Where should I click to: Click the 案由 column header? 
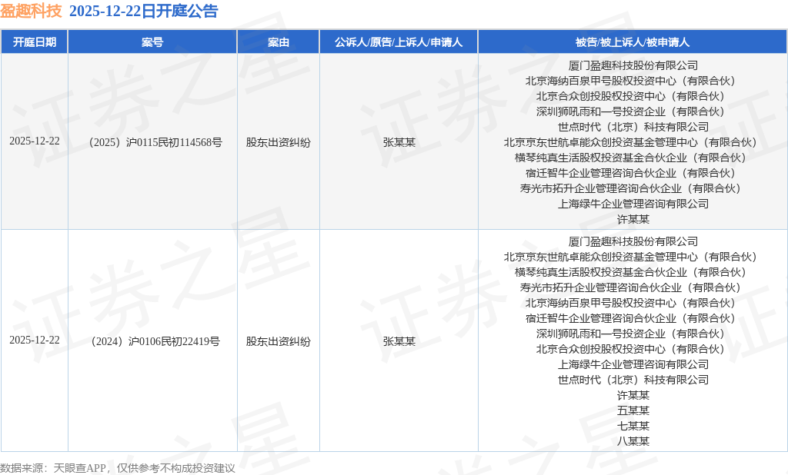pyautogui.click(x=278, y=42)
